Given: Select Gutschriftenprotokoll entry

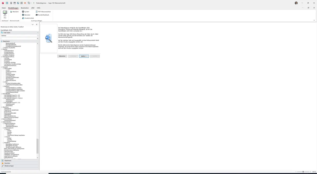Looking at the screenshot, I should [x=12, y=92].
